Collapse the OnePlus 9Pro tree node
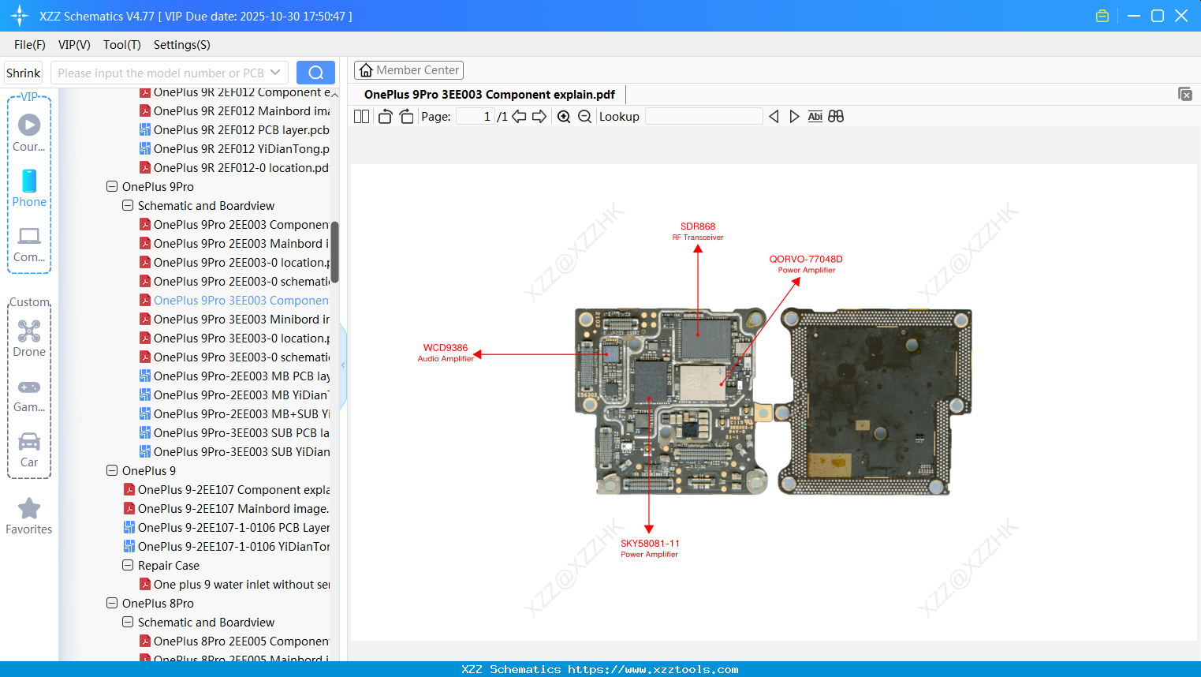1201x677 pixels. (x=111, y=186)
